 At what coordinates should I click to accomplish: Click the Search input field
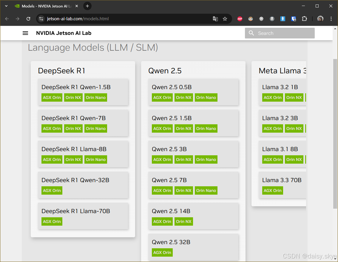(x=280, y=33)
